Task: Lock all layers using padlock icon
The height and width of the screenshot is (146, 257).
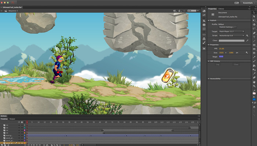Action: [22, 122]
